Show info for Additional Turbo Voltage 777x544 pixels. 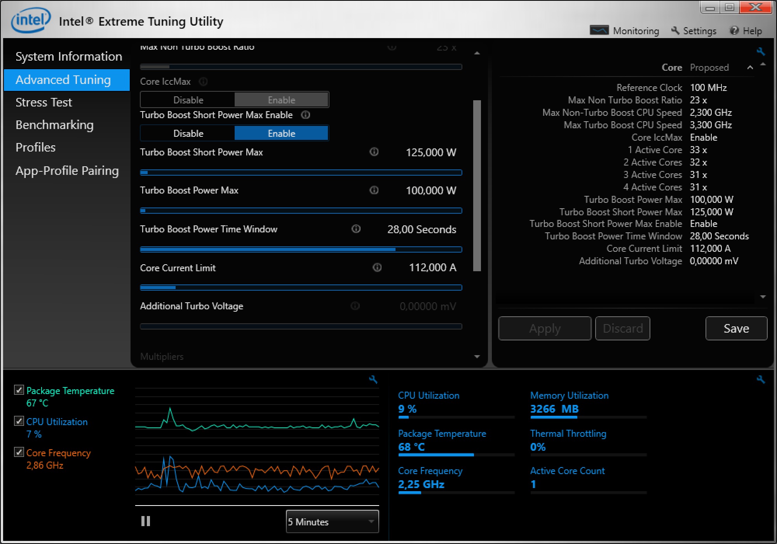355,305
